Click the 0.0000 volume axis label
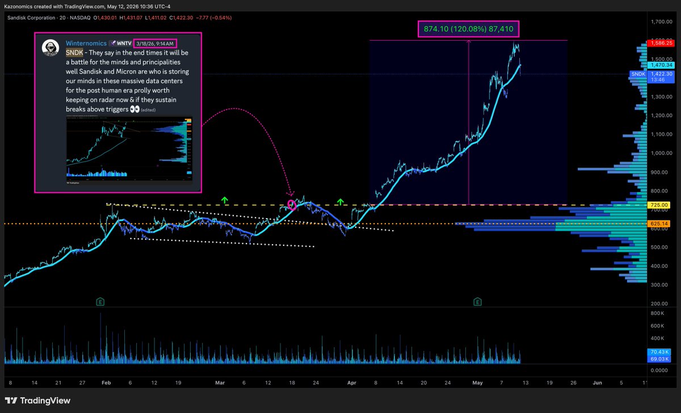This screenshot has height=413, width=681. [x=659, y=370]
